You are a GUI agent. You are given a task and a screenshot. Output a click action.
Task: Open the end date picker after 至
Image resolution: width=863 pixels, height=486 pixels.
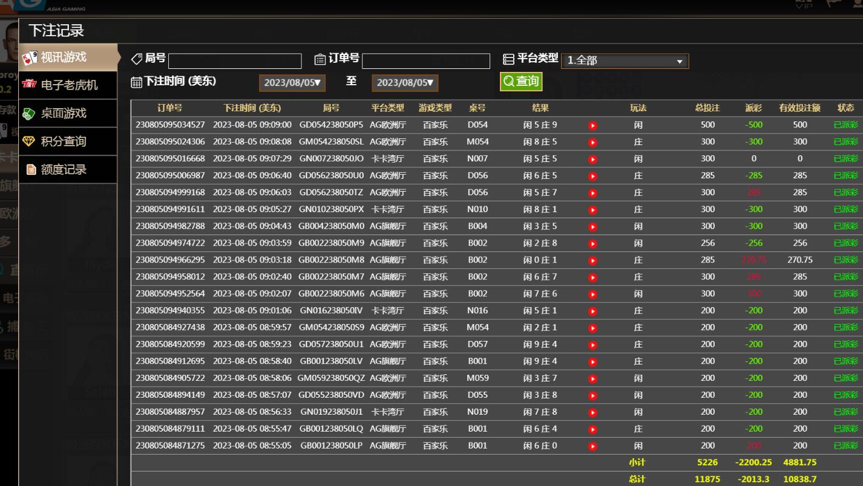click(405, 83)
